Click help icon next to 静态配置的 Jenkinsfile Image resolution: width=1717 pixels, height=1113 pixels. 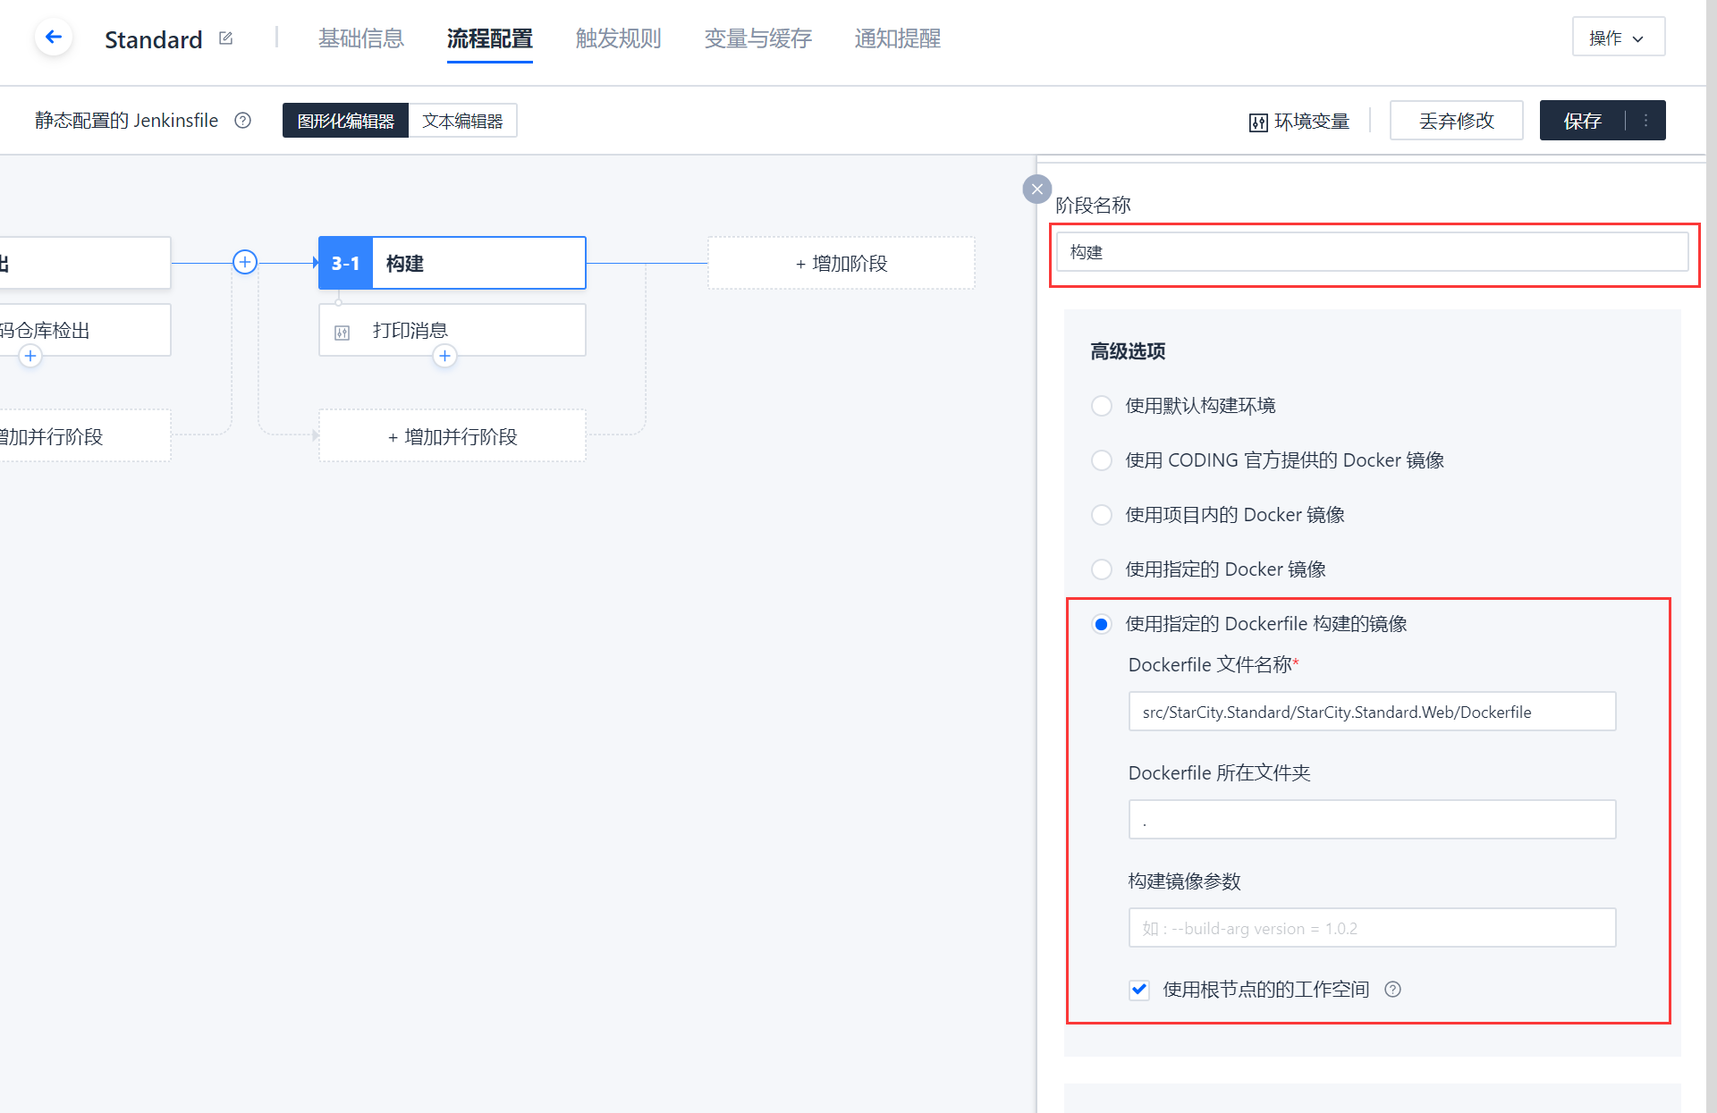[242, 121]
